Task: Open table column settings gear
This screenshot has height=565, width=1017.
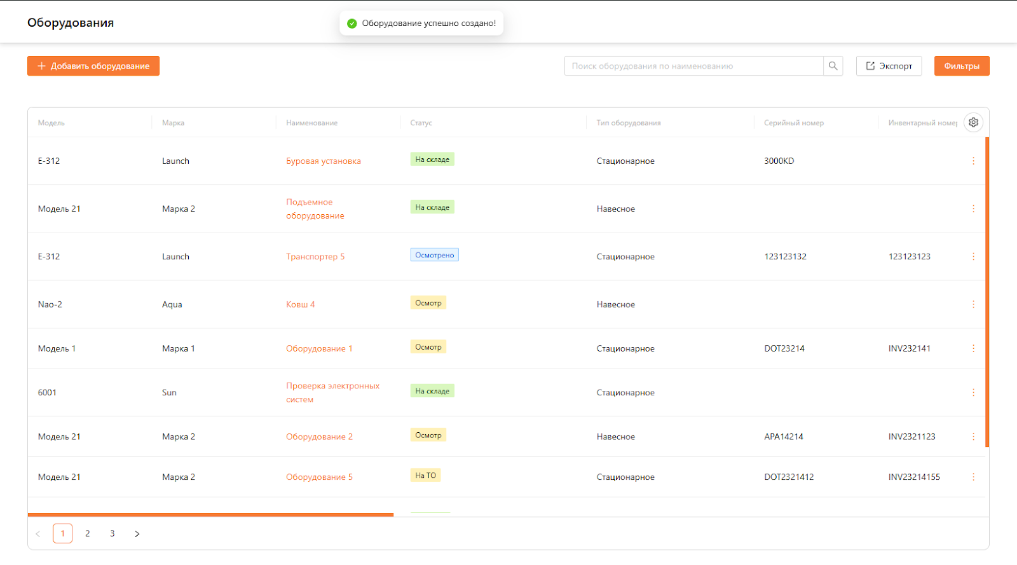Action: click(x=973, y=123)
